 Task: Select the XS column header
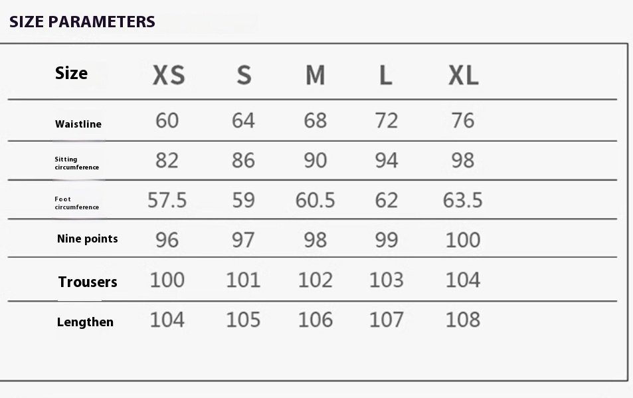click(169, 75)
